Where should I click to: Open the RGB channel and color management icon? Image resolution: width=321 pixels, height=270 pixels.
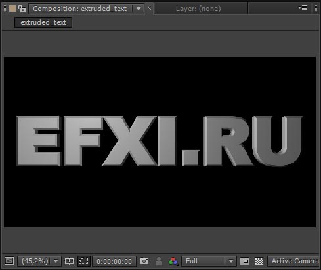[173, 261]
